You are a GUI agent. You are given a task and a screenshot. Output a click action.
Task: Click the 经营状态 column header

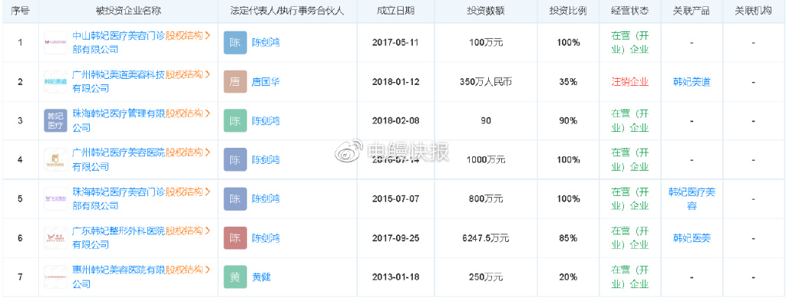point(630,11)
